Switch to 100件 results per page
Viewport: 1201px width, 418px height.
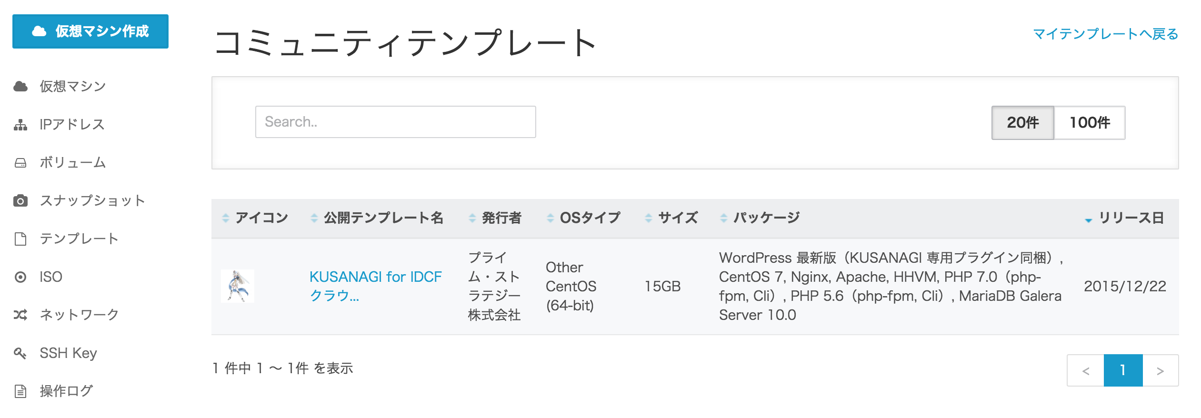coord(1089,123)
